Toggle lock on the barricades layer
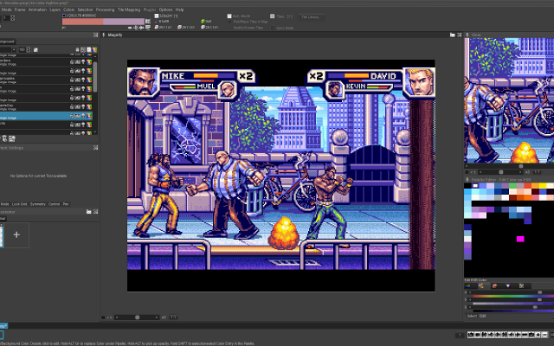 tap(72, 80)
